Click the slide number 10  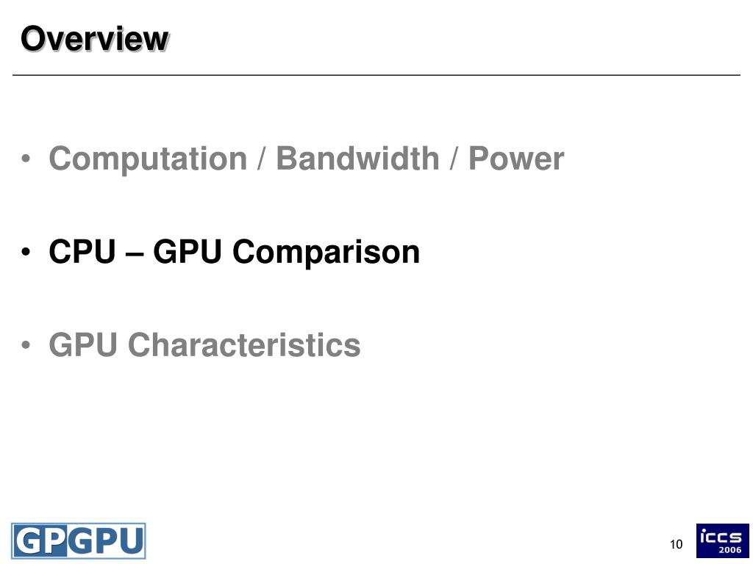click(x=677, y=544)
